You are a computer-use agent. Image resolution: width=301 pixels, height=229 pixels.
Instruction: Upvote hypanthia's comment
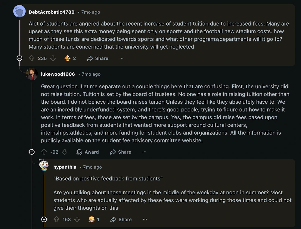(56, 219)
